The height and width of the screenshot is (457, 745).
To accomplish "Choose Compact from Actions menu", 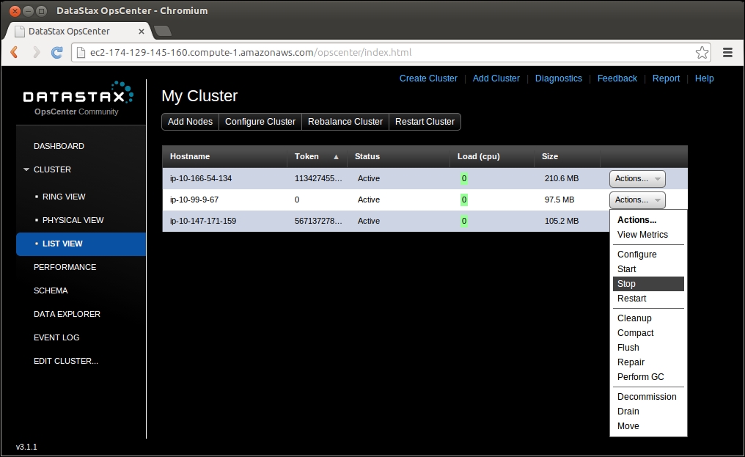I will pos(648,333).
